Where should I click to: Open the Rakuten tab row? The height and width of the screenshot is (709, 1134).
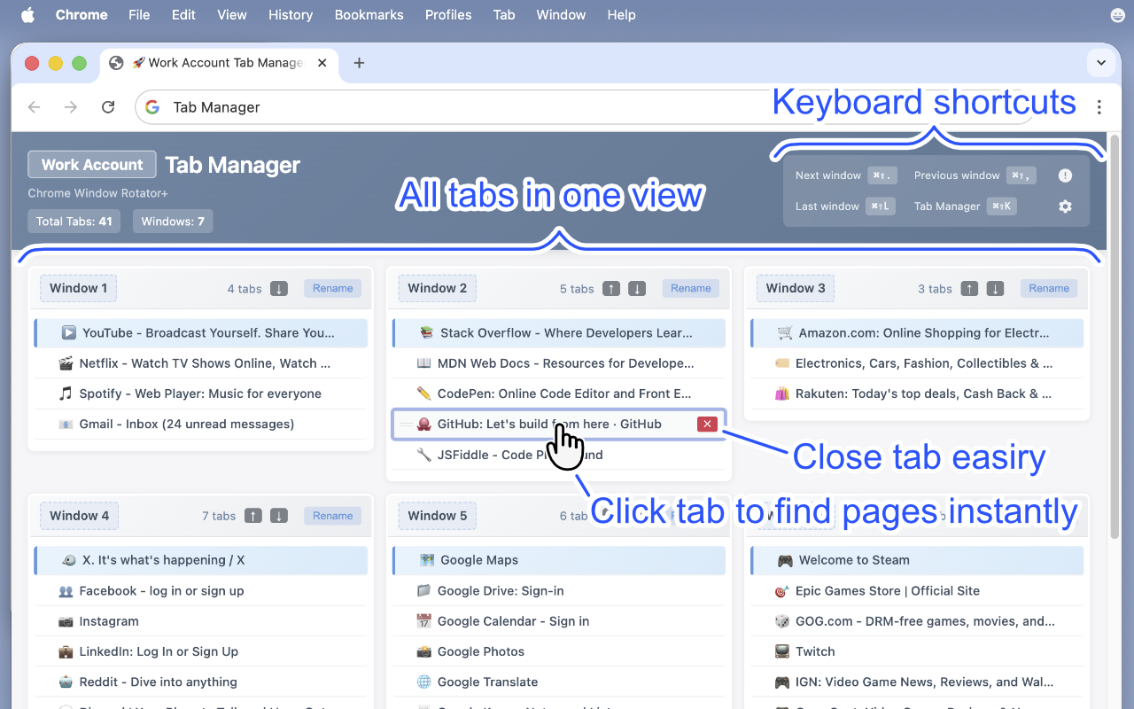pyautogui.click(x=917, y=393)
